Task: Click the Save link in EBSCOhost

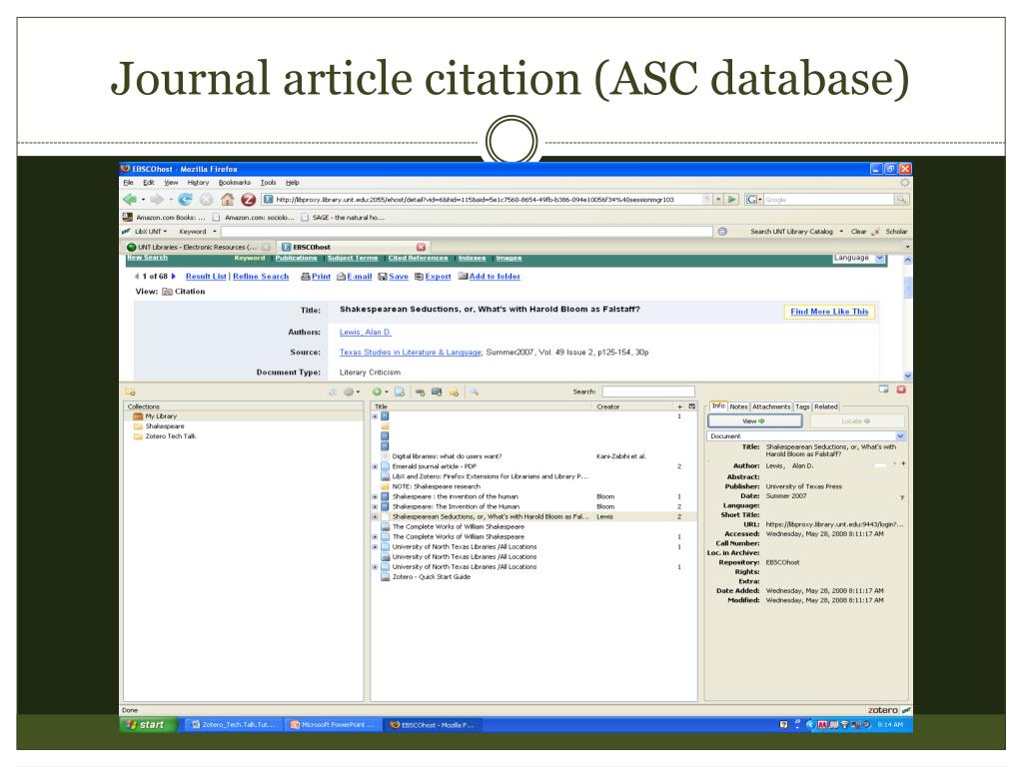Action: [x=394, y=277]
